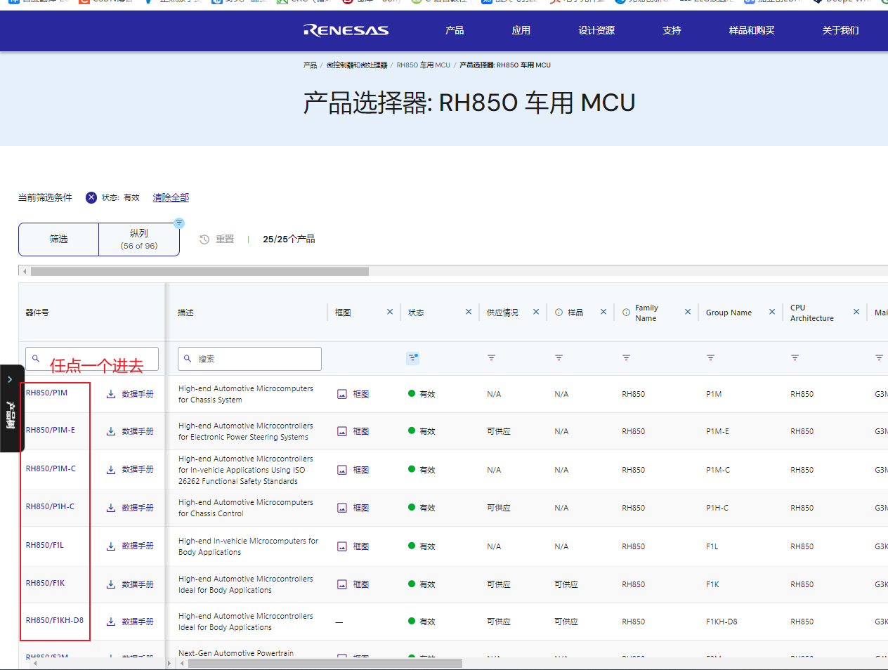Remove the 样品 column
888x670 pixels.
click(603, 312)
